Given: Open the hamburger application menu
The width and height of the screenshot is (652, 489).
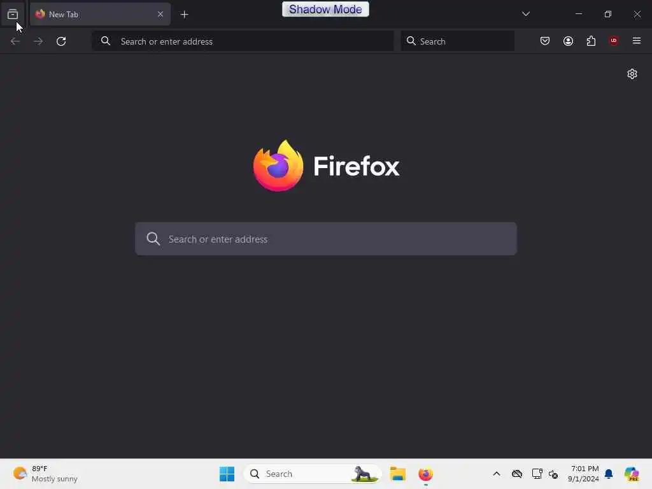Looking at the screenshot, I should 636,41.
